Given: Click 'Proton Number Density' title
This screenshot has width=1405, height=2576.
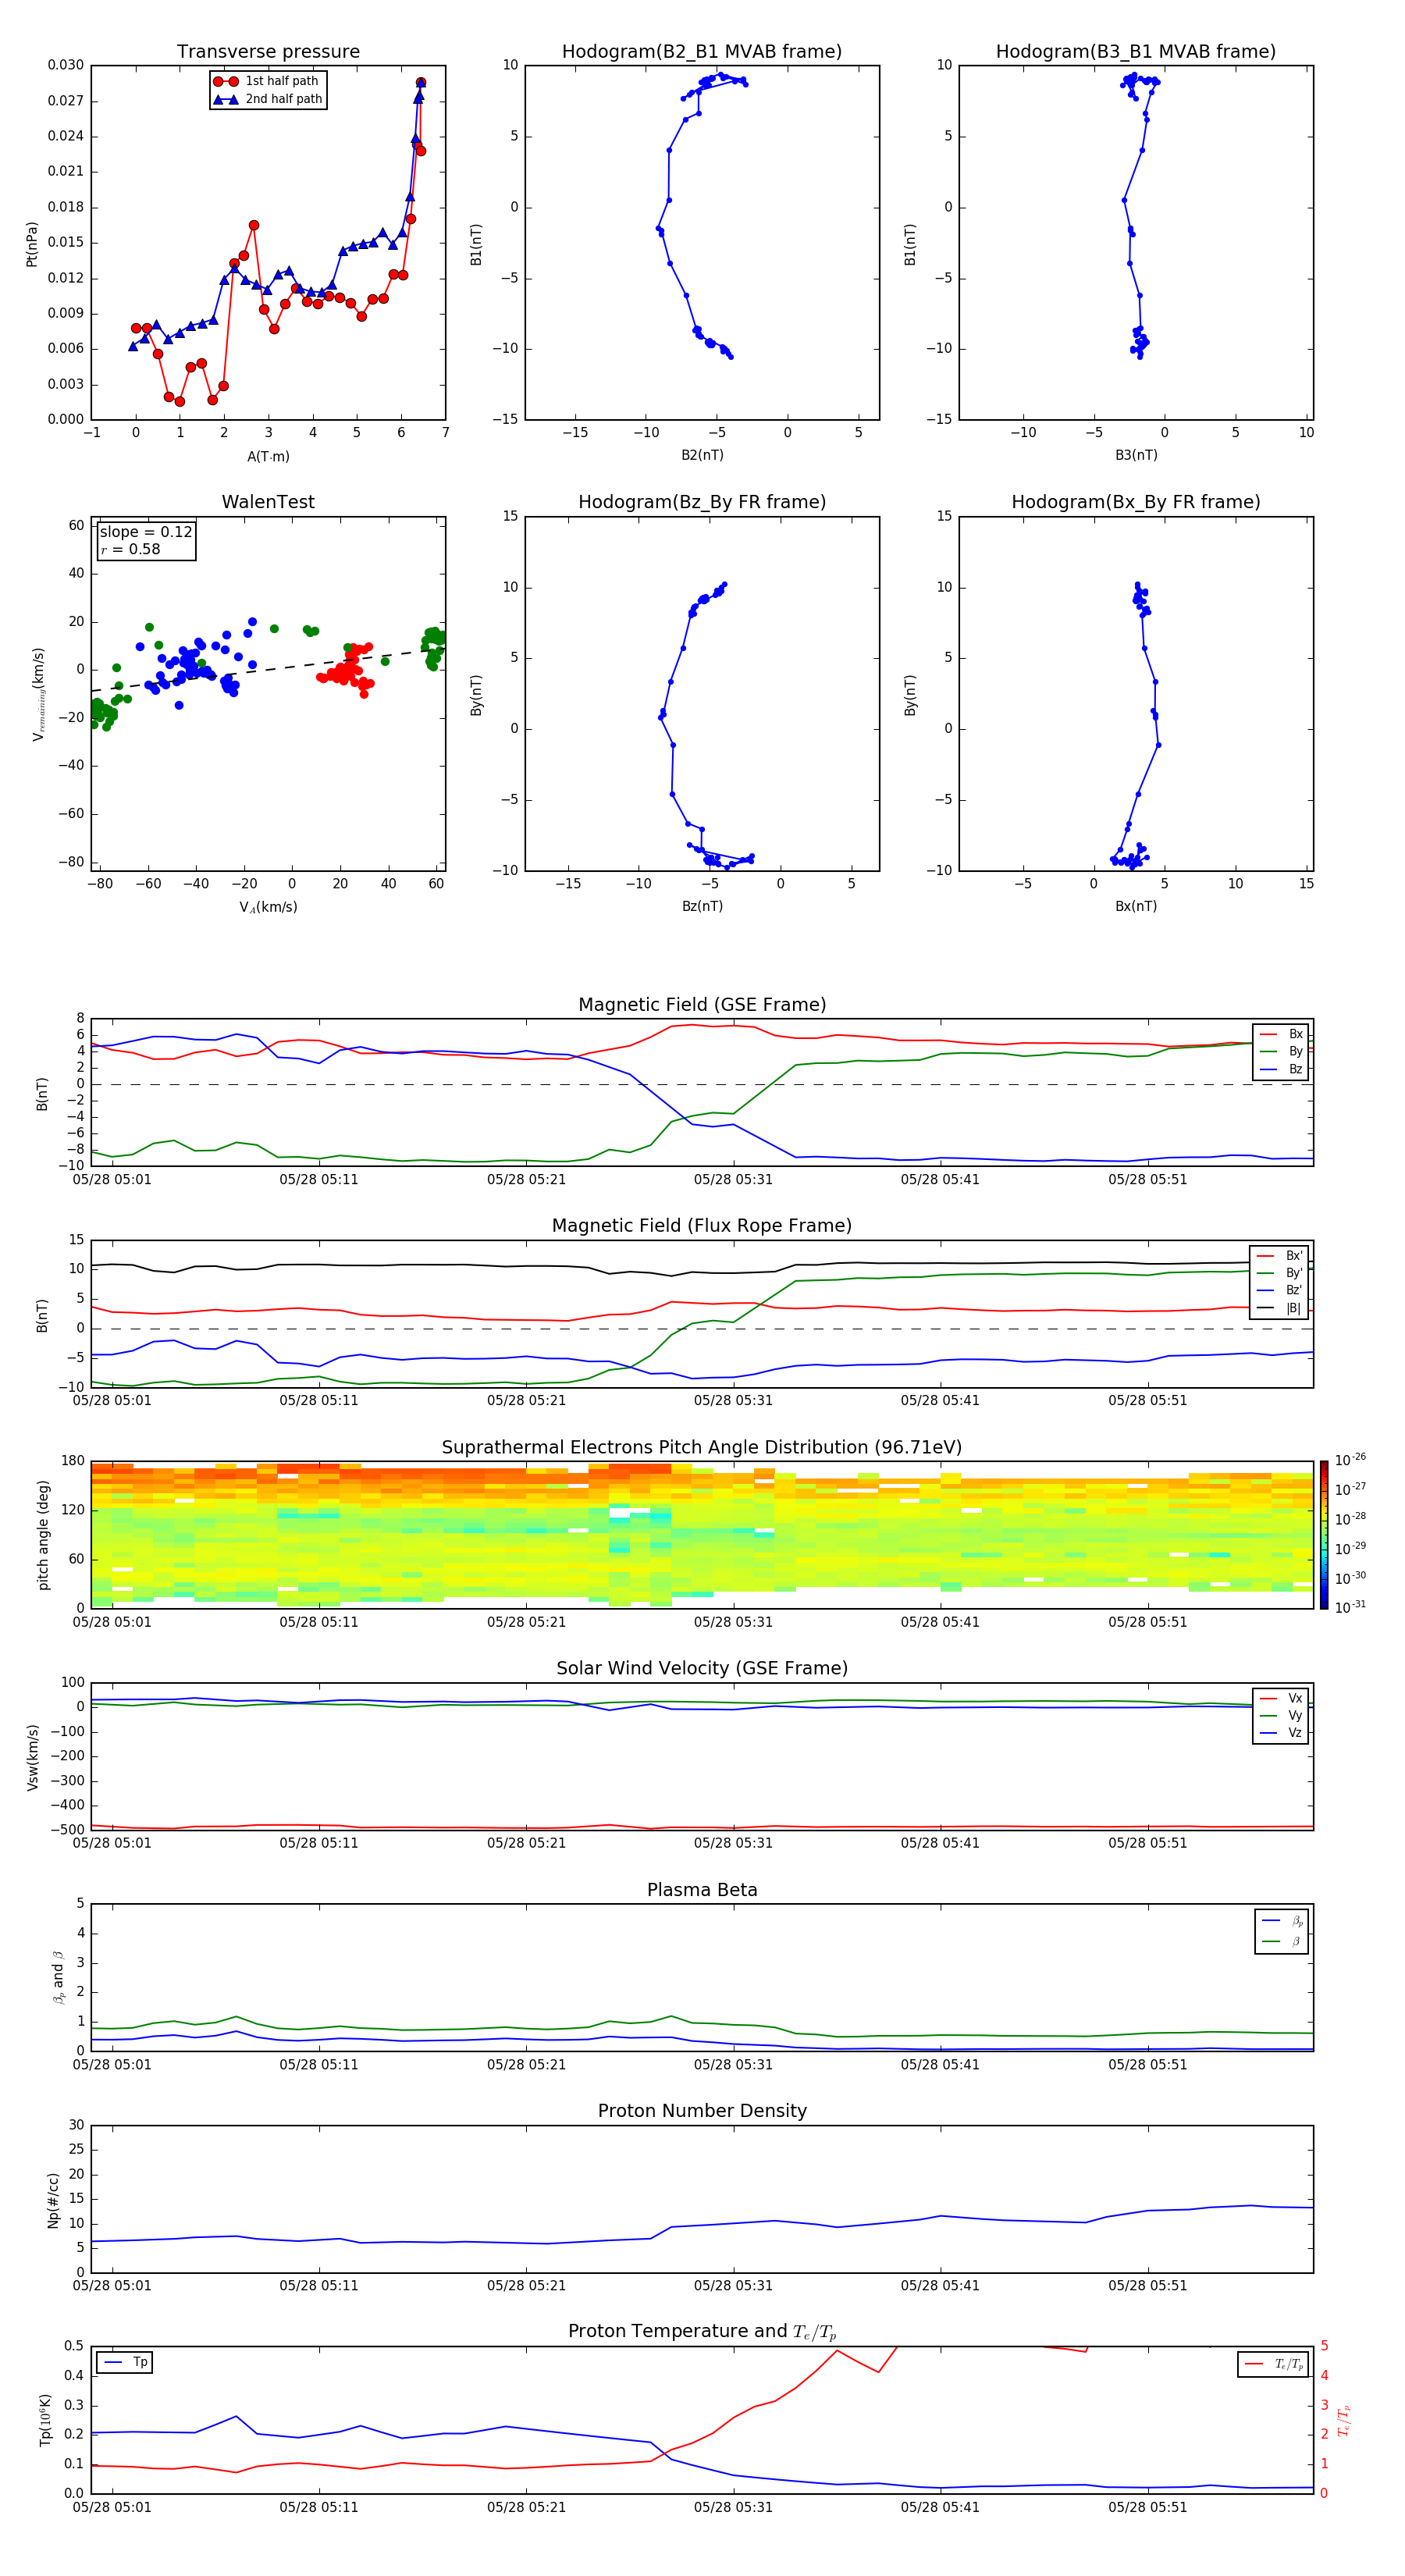Looking at the screenshot, I should 702,2111.
